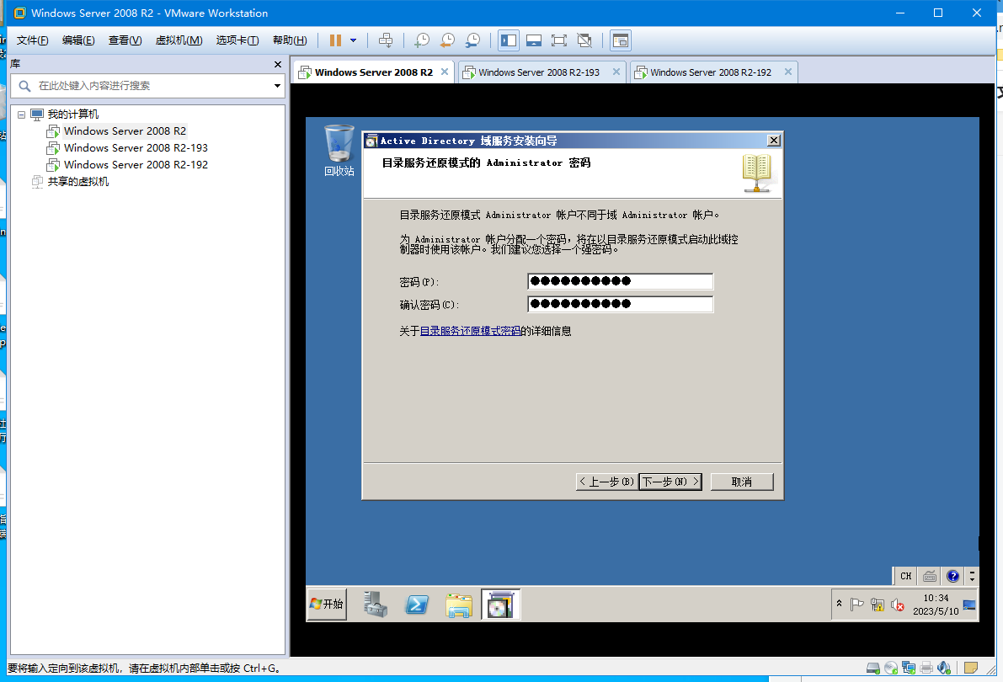This screenshot has width=1003, height=682.
Task: Click the Show desktop guest tray icon
Action: tap(970, 605)
